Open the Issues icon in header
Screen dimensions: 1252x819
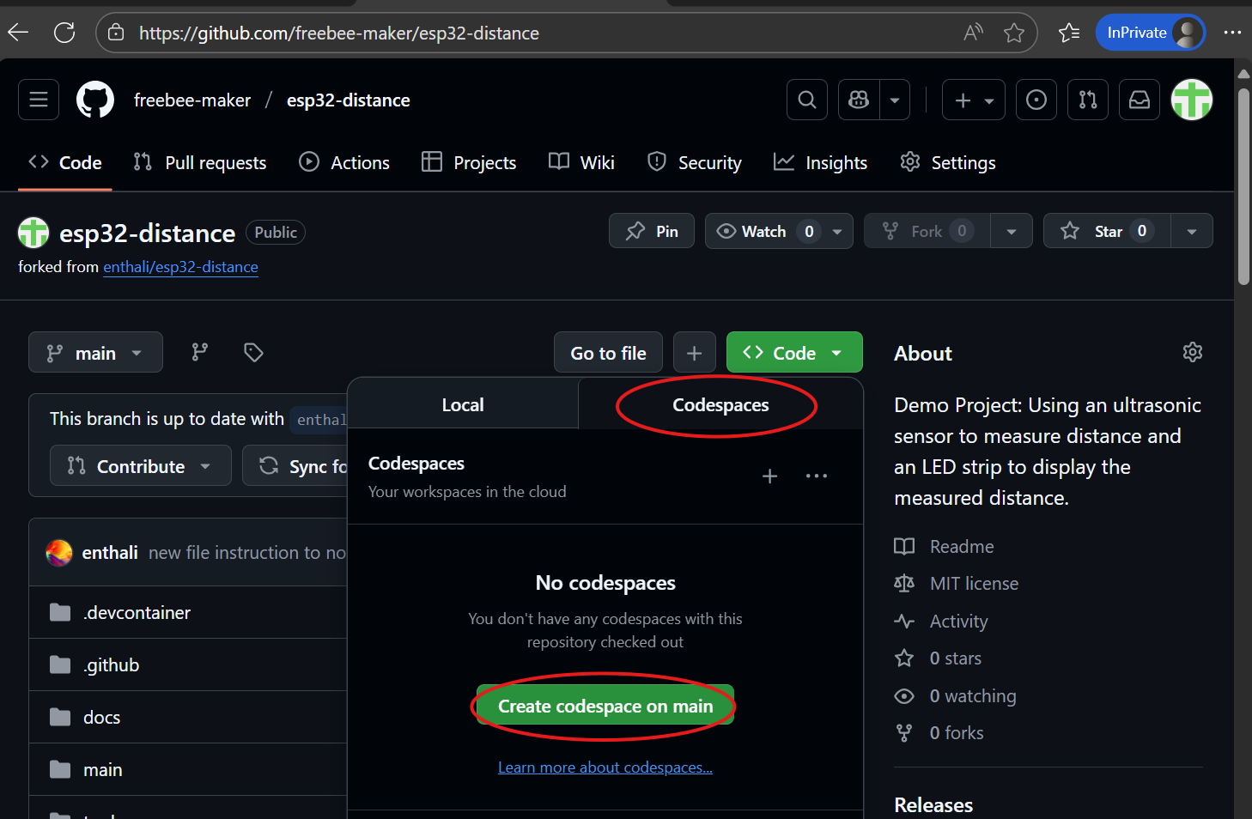click(x=1036, y=100)
